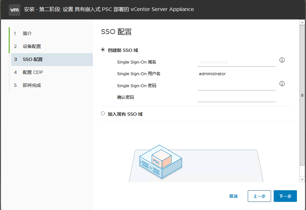The image size is (306, 210).
Task: Open info icon beside SSO password field
Action: pos(282,84)
